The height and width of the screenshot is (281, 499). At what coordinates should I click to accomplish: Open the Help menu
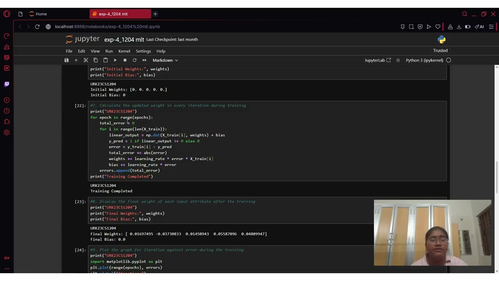(x=161, y=51)
